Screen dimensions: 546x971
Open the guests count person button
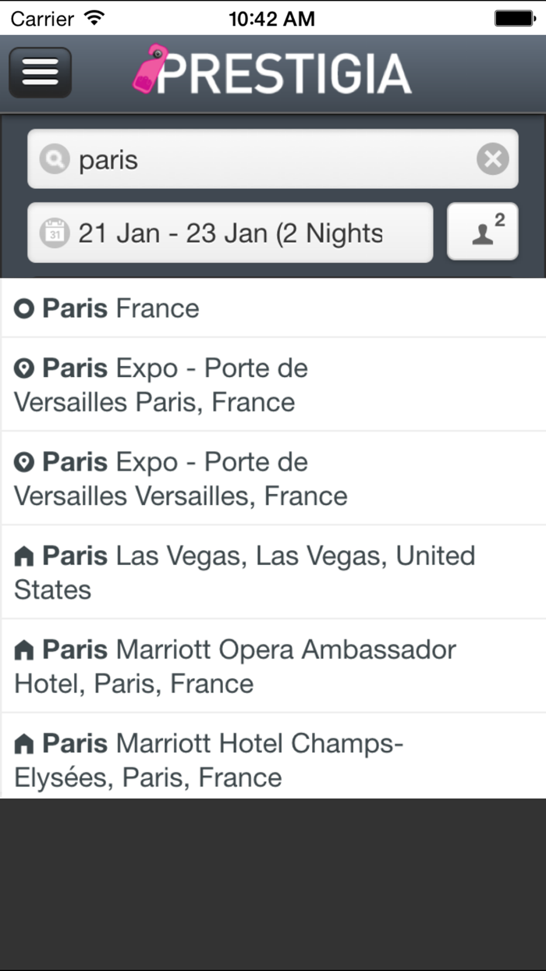[x=482, y=231]
